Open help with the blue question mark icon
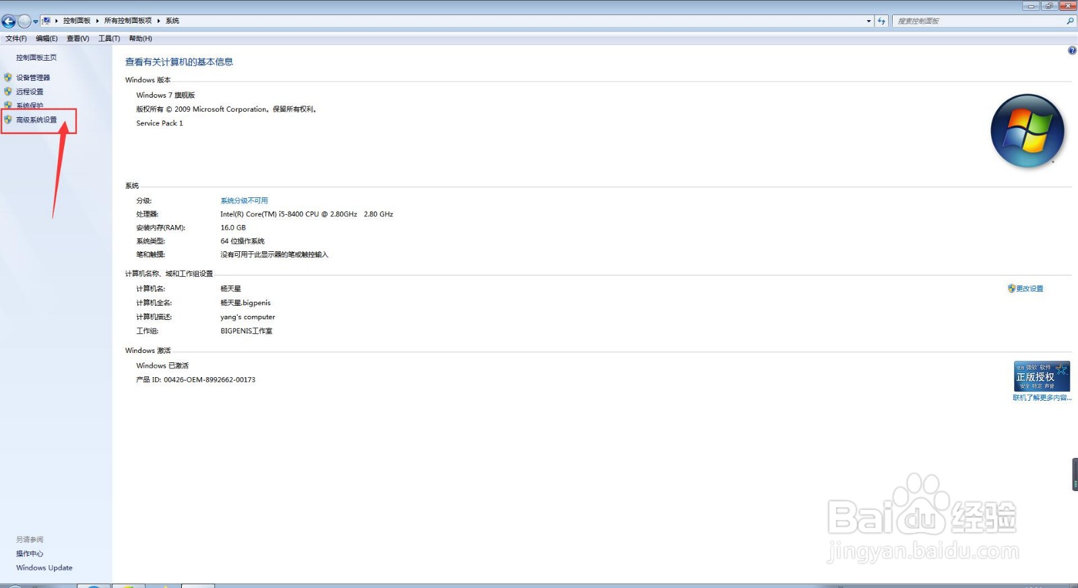The width and height of the screenshot is (1078, 588). point(1072,51)
